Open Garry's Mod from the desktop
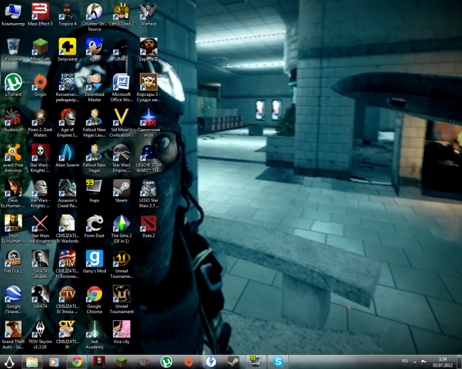This screenshot has height=369, width=462. tap(94, 259)
